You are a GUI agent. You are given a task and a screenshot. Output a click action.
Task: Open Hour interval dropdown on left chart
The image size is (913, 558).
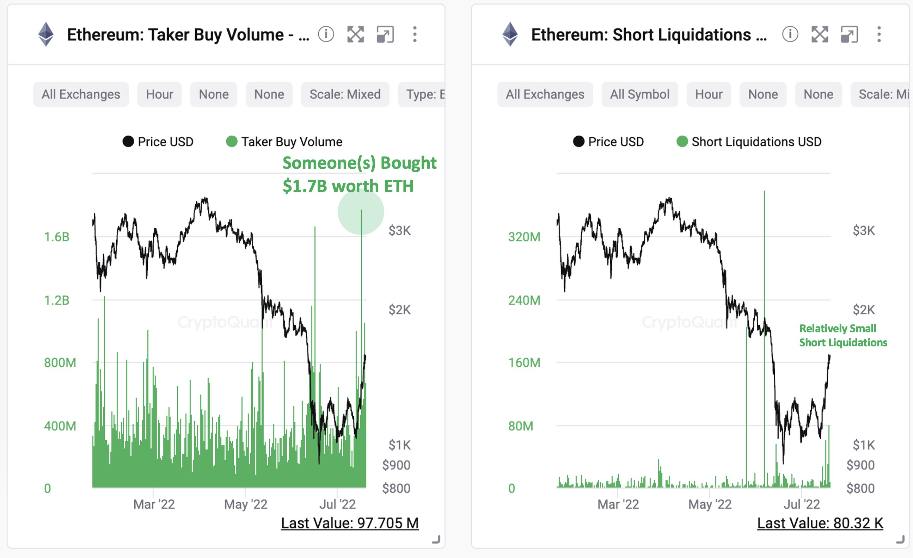coord(159,94)
